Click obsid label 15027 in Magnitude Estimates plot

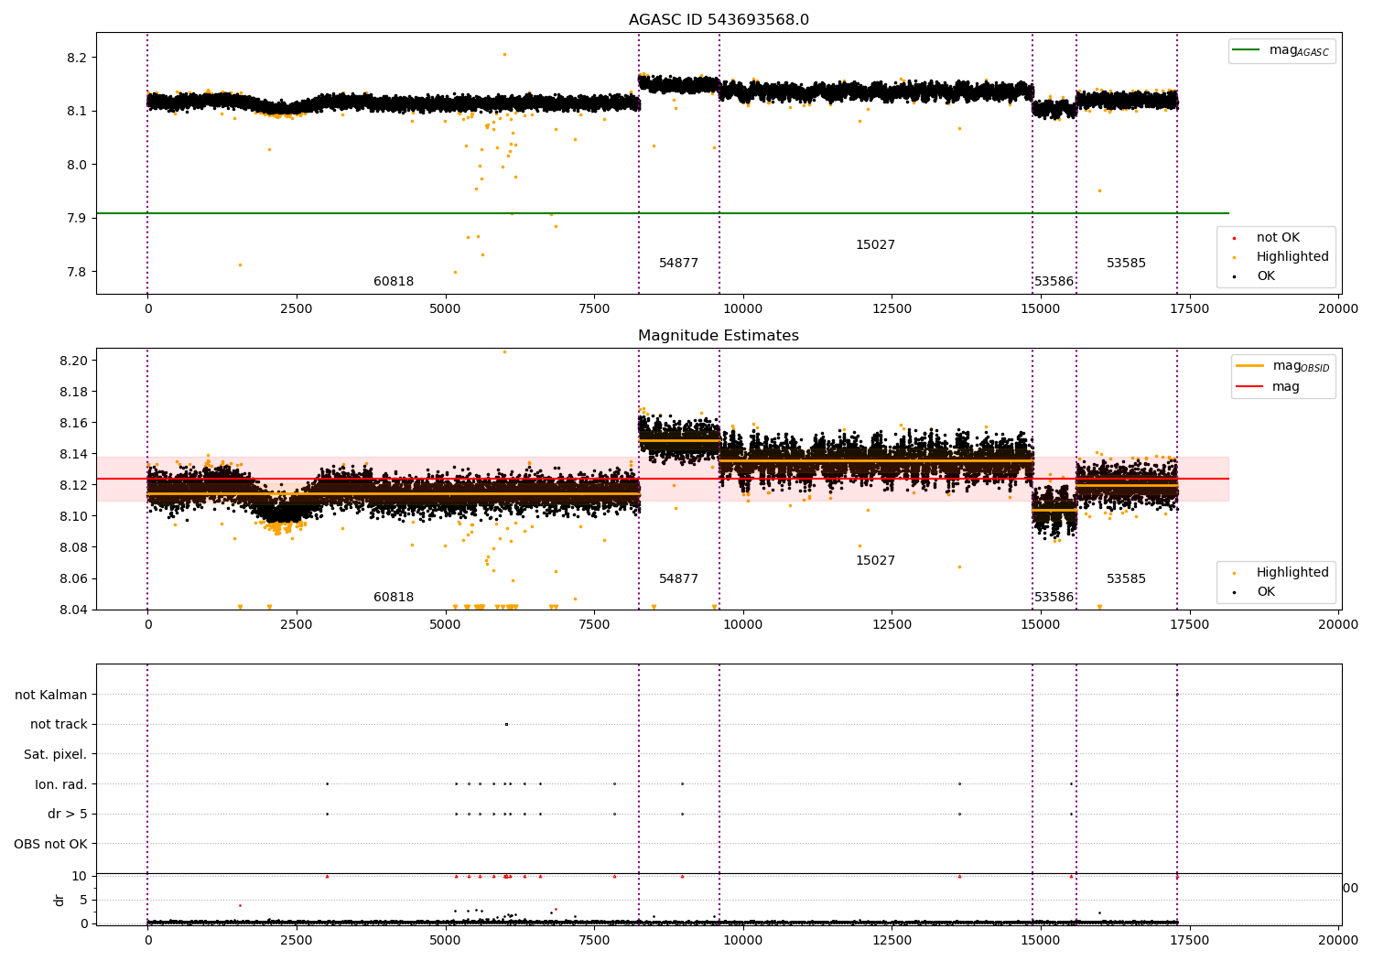coord(875,561)
